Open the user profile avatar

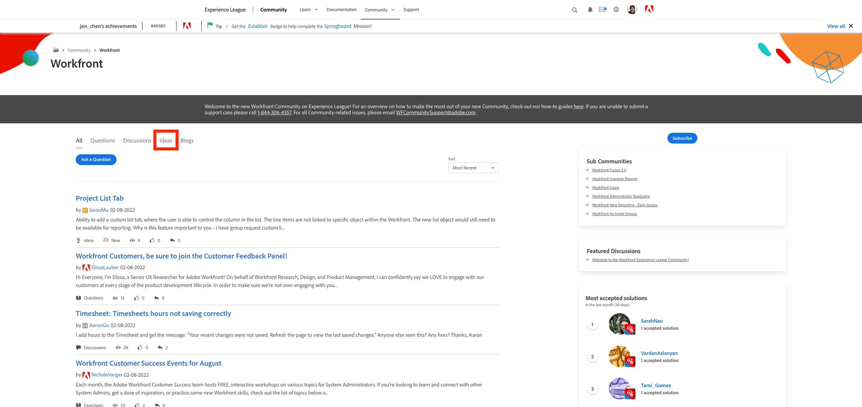click(x=632, y=9)
